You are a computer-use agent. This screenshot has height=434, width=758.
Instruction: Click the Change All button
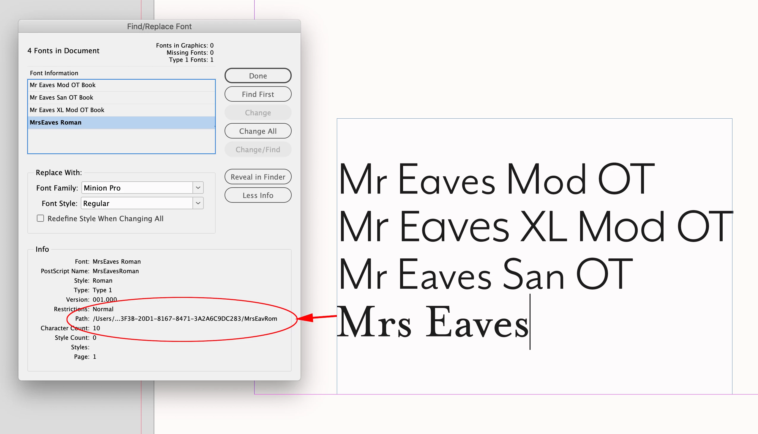pyautogui.click(x=258, y=131)
